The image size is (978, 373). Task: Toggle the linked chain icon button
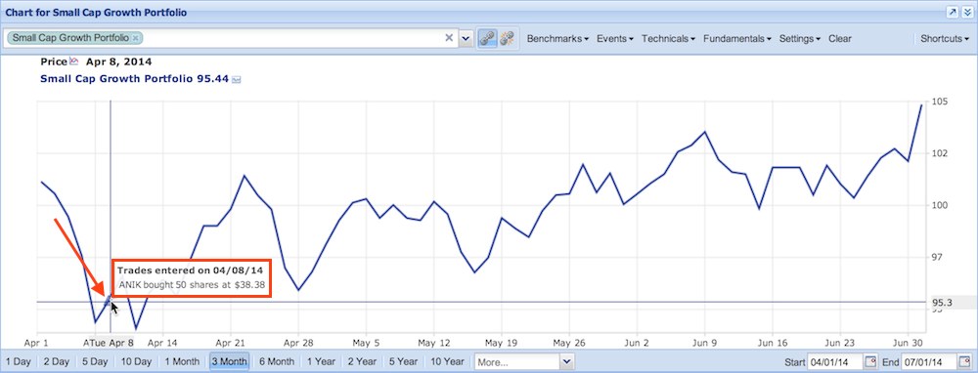click(x=487, y=39)
